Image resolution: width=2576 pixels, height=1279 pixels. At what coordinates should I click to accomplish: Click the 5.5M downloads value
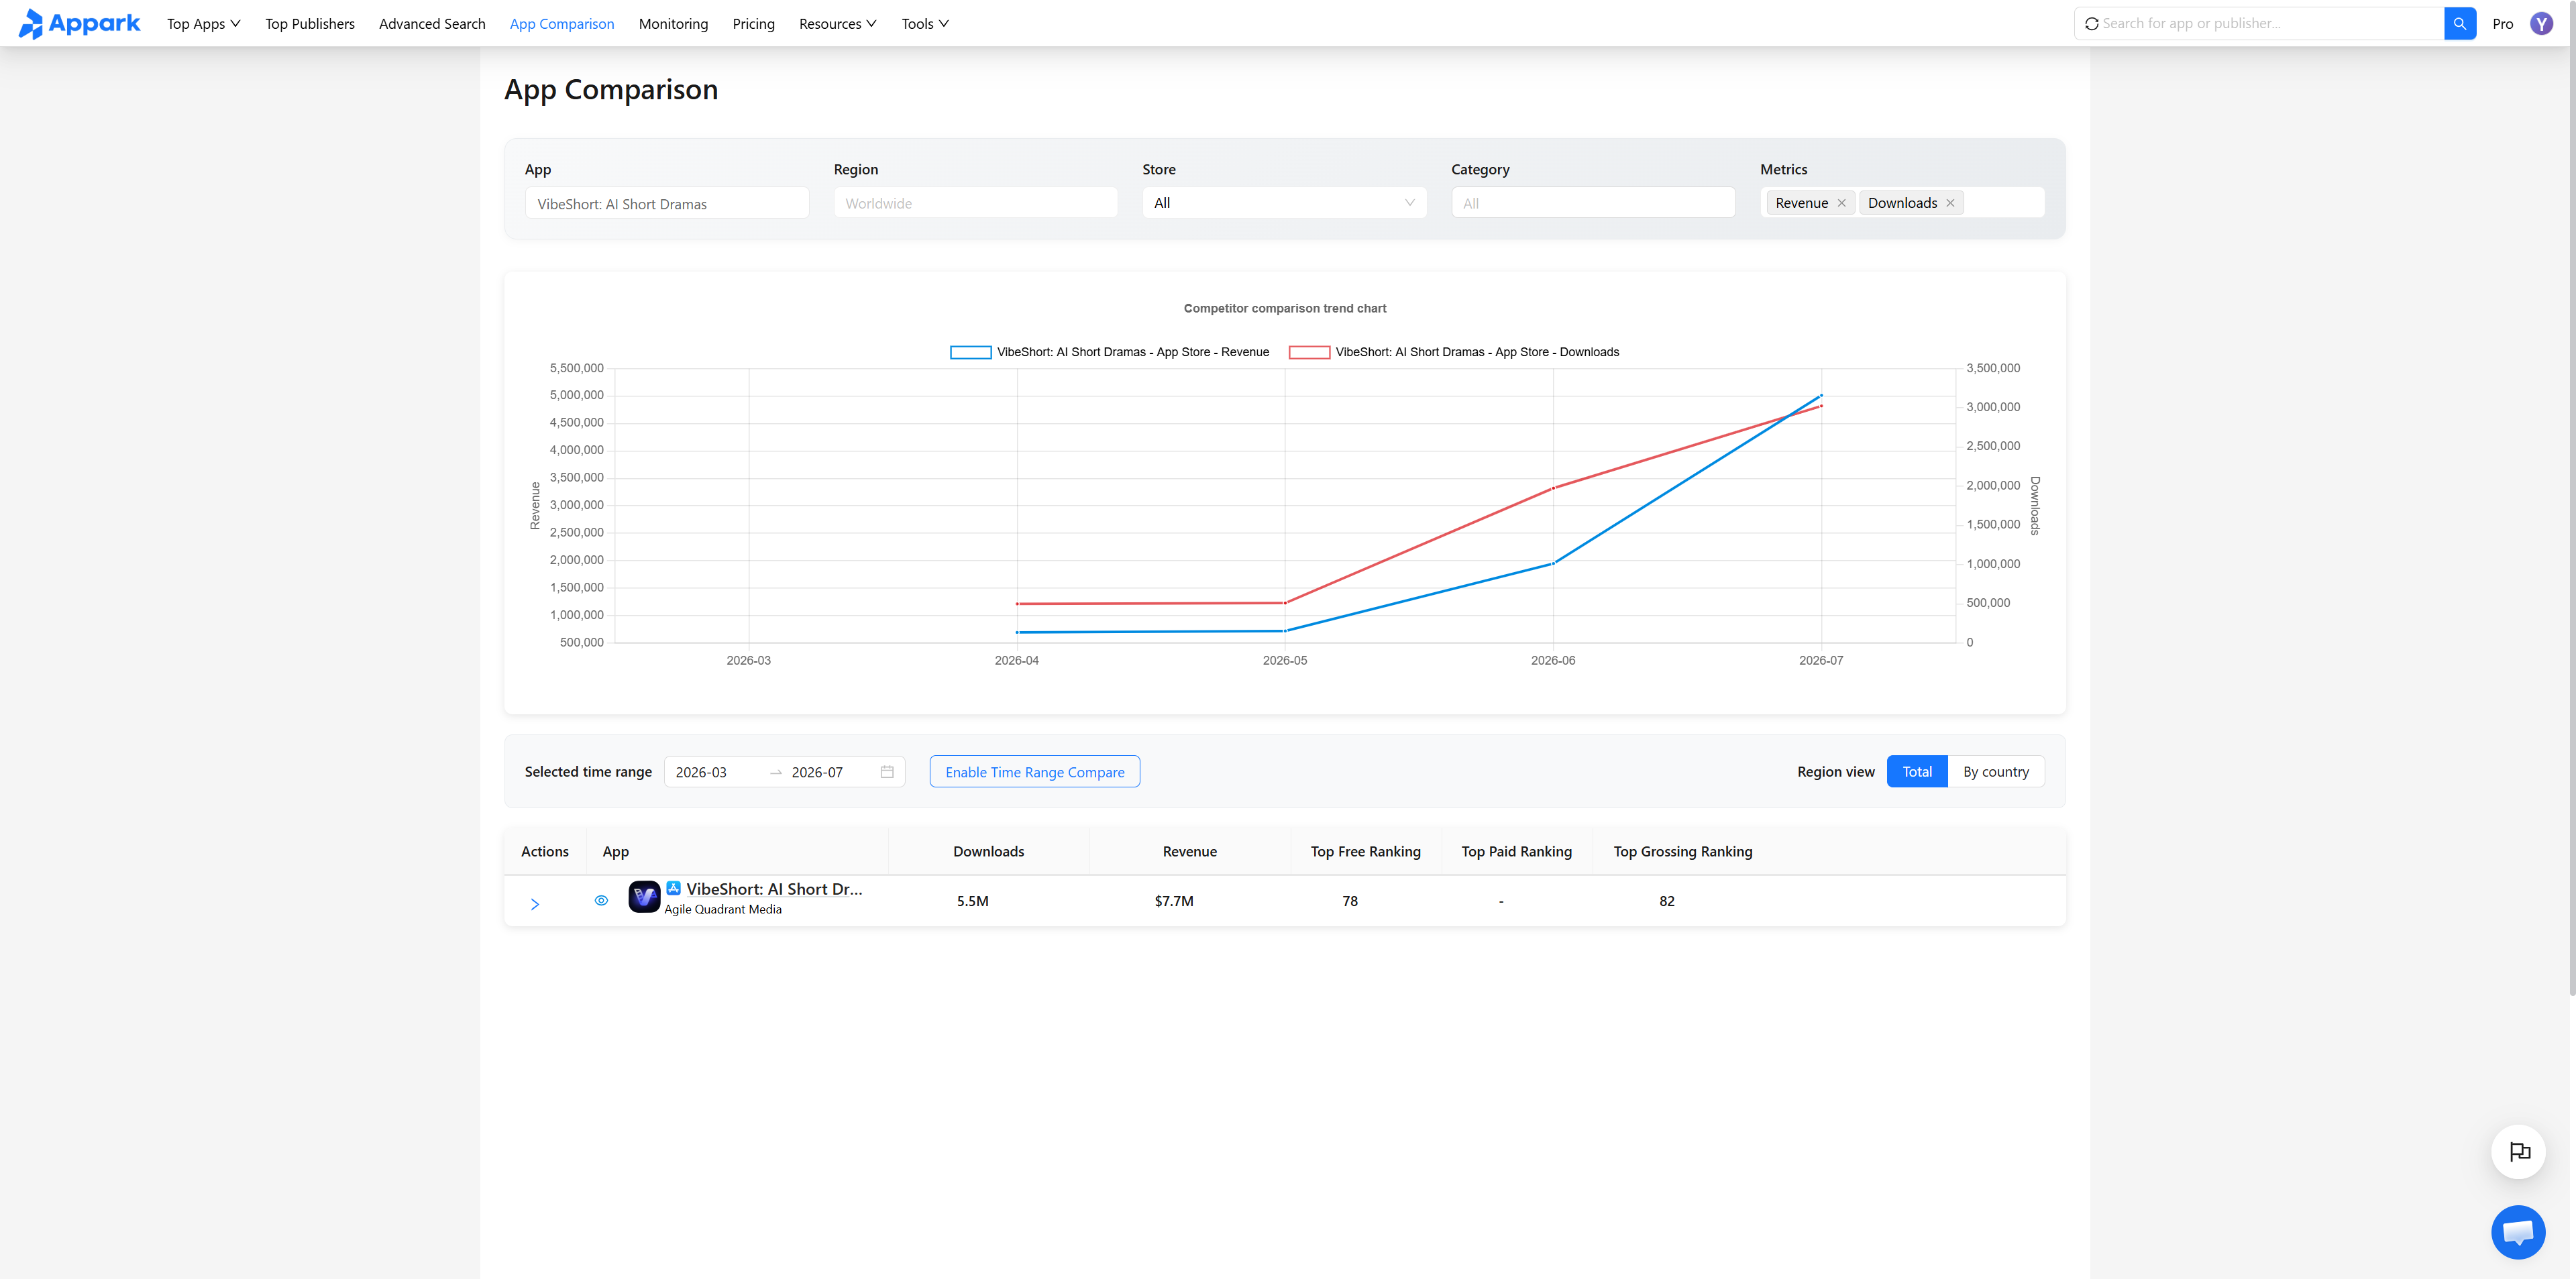click(972, 901)
